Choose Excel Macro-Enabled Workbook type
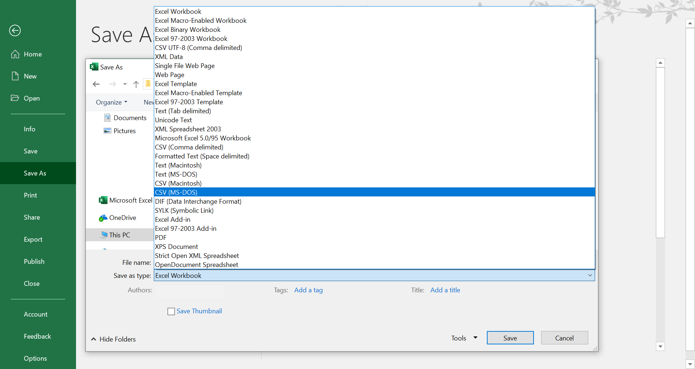This screenshot has height=369, width=695. pyautogui.click(x=374, y=20)
